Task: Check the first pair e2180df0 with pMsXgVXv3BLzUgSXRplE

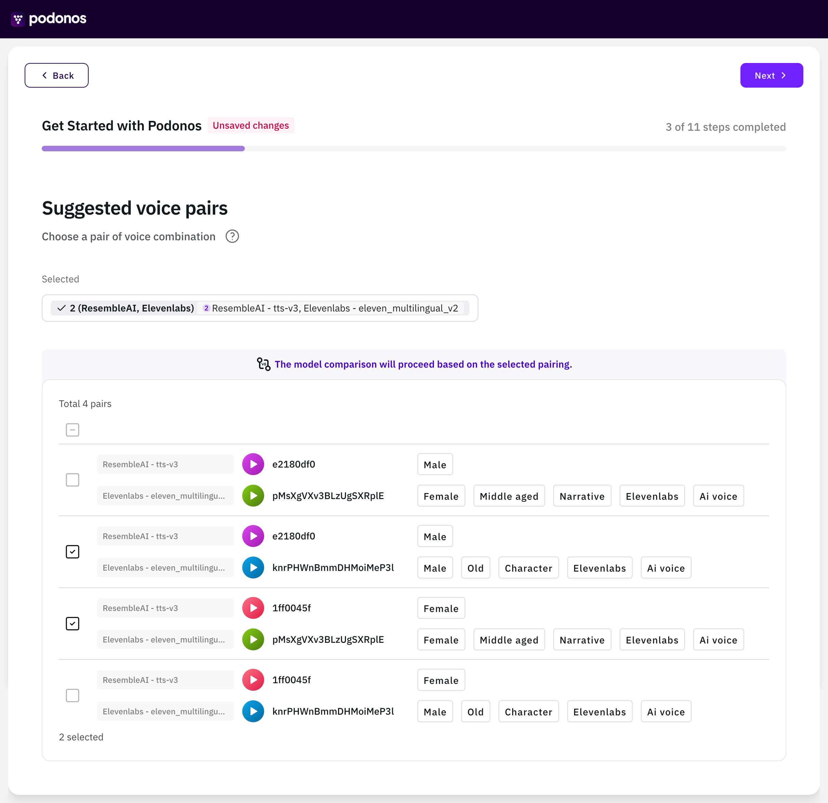Action: 73,480
